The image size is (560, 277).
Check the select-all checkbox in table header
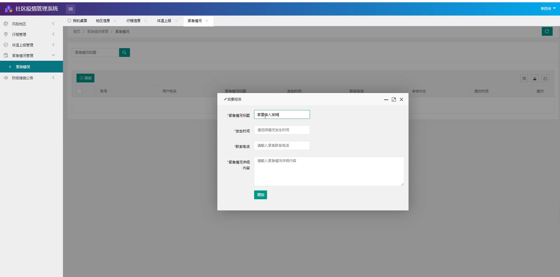[79, 91]
